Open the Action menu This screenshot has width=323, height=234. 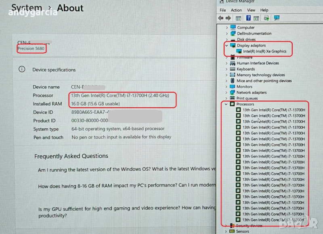coord(236,10)
